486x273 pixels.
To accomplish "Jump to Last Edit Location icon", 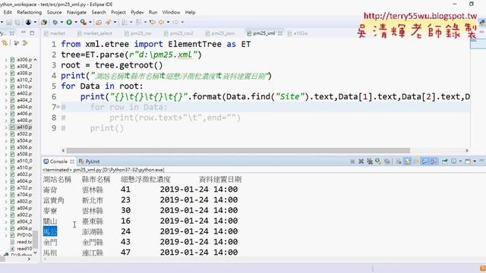I will tap(152, 22).
